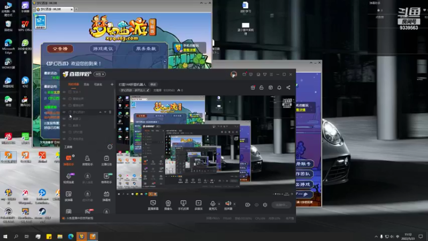Add a 直播弹幕 live danmaku source

(x=153, y=205)
